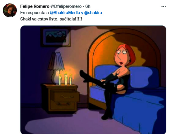Open the @ShakiraMedia mention
Image resolution: width=171 pixels, height=134 pixels.
[x=65, y=13]
